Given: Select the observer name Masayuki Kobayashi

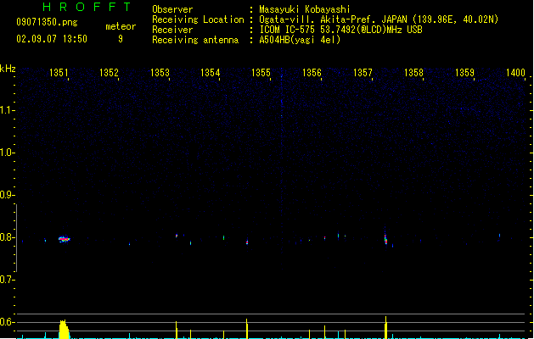Looking at the screenshot, I should click(305, 9).
